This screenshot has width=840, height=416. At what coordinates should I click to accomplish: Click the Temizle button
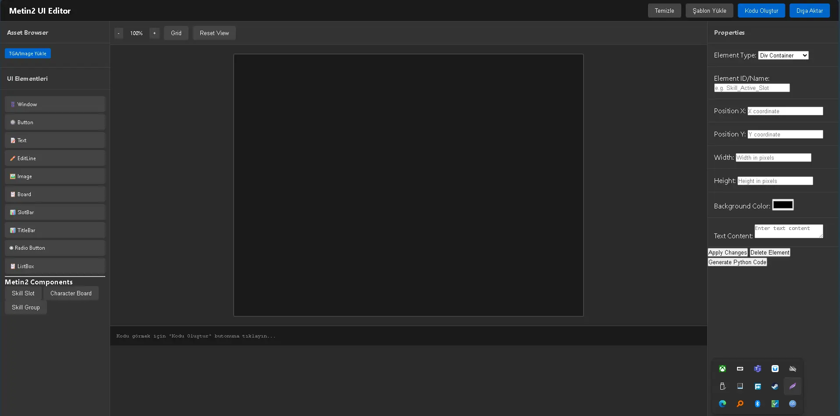(x=664, y=11)
